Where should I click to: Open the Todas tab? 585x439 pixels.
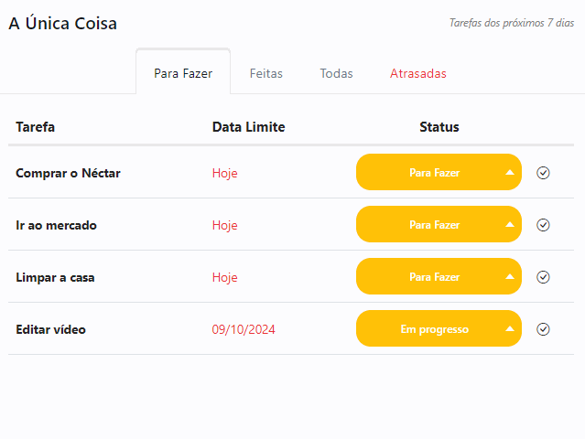[337, 73]
